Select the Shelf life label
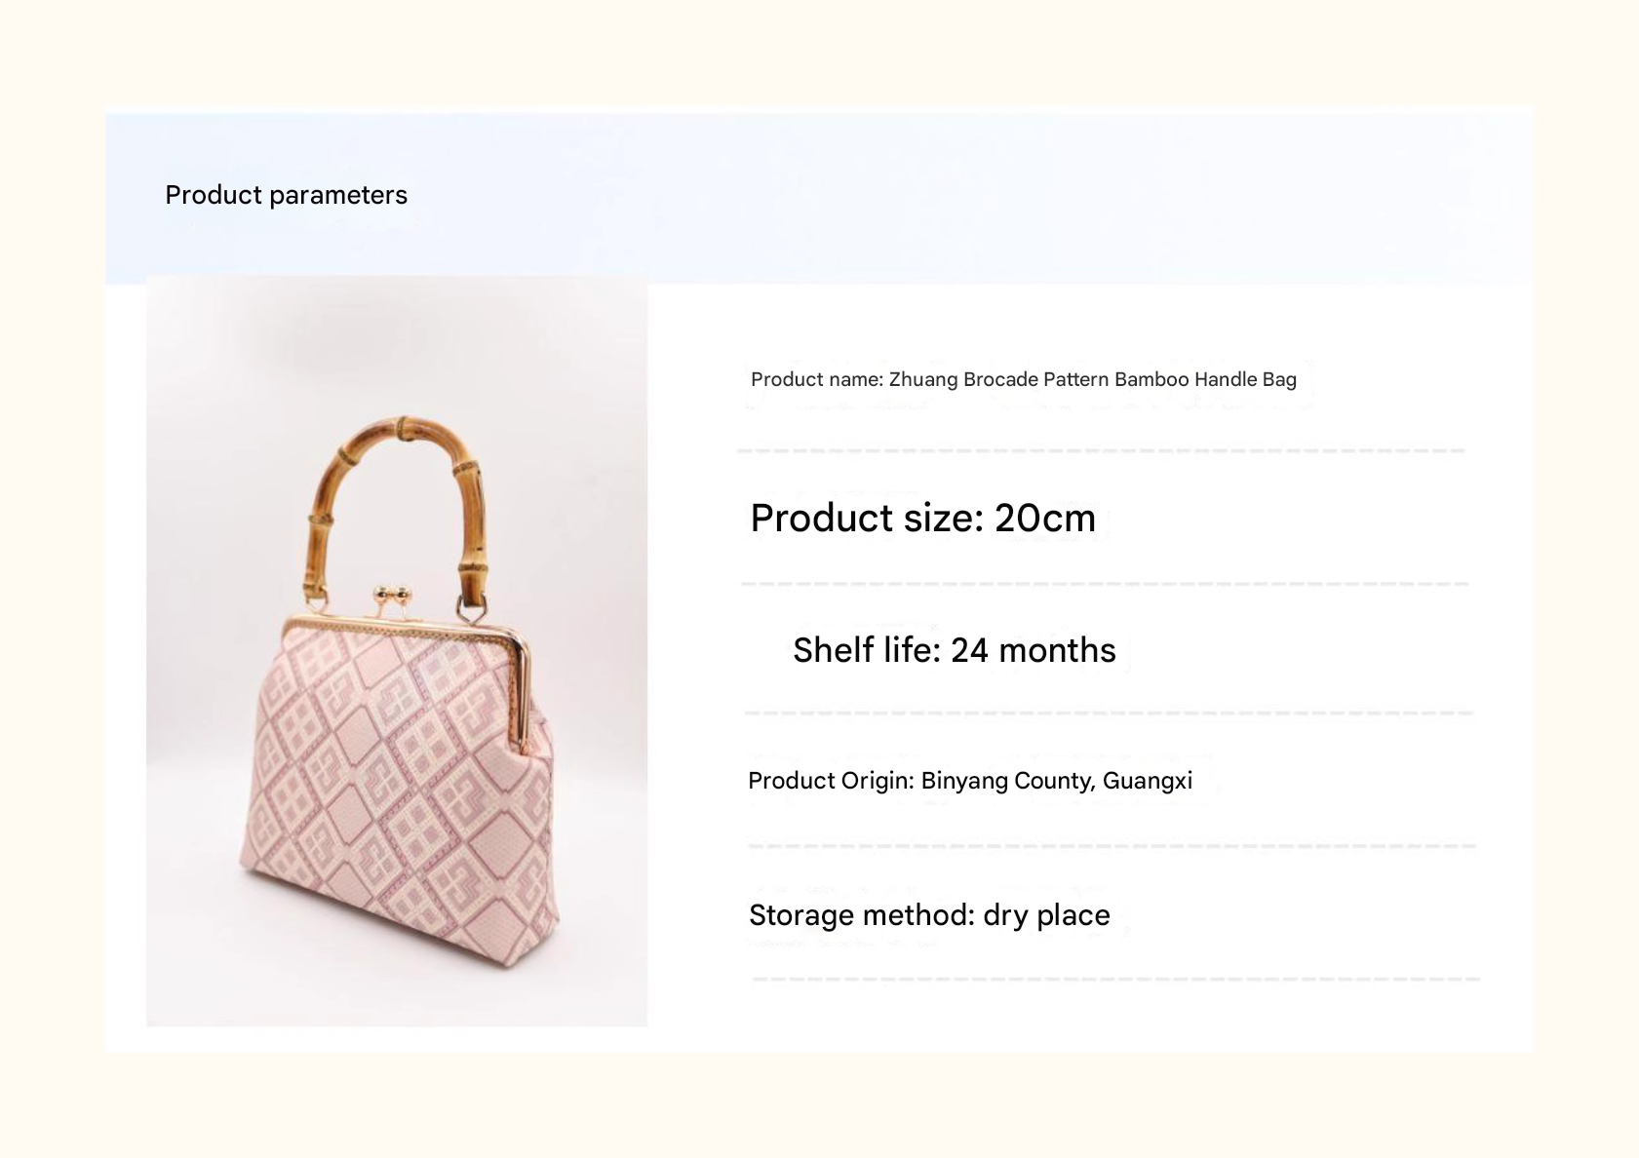This screenshot has height=1158, width=1639. coord(867,650)
